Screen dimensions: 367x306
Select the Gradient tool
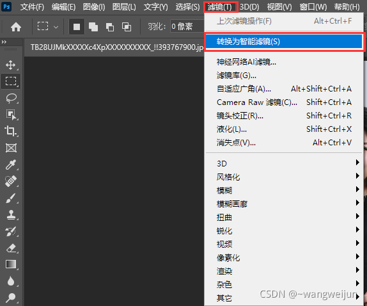coord(11,264)
